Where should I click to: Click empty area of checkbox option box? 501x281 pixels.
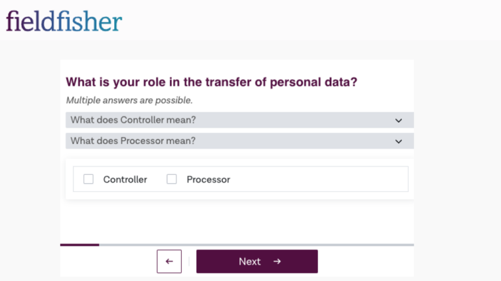319,179
